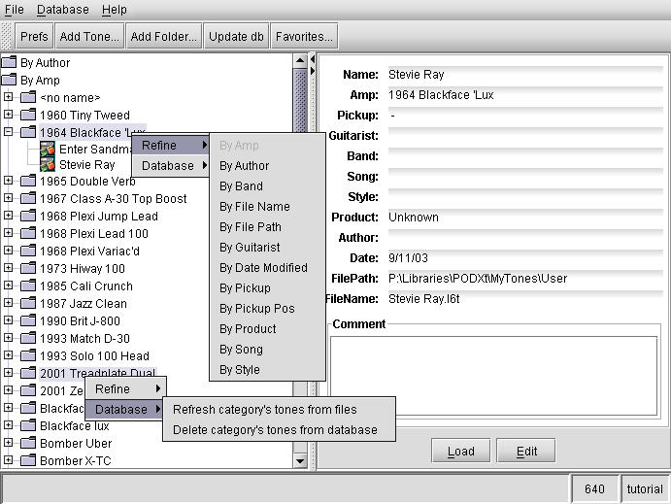Click the Enter Sandman tone icon
Image resolution: width=671 pixels, height=504 pixels.
click(x=48, y=149)
